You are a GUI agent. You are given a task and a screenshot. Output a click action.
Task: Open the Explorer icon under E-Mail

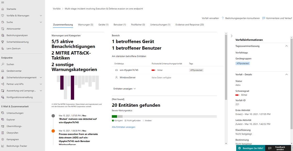pos(3,119)
